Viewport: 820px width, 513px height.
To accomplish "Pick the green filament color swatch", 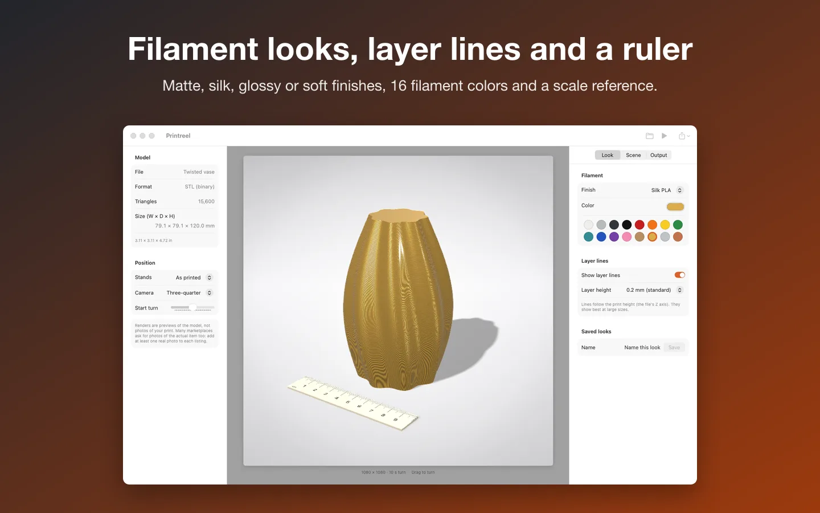I will (678, 225).
